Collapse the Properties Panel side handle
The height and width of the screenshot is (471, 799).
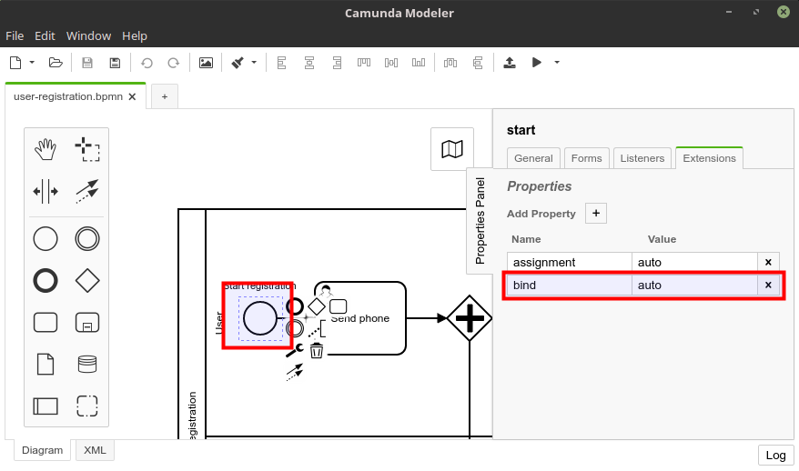click(480, 221)
